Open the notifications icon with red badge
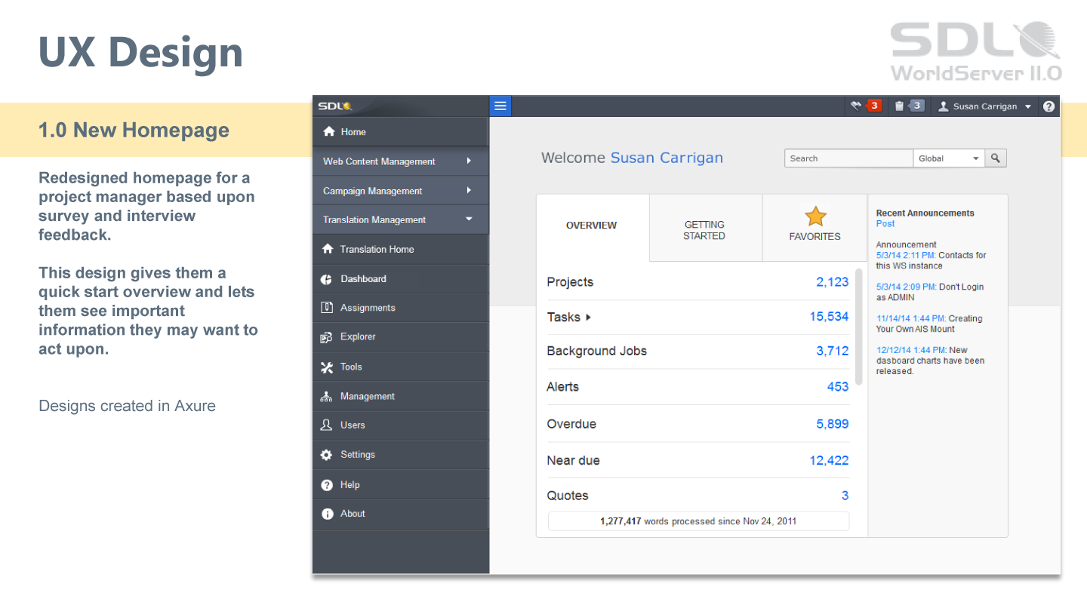Viewport: 1087px width, 611px height. click(865, 106)
